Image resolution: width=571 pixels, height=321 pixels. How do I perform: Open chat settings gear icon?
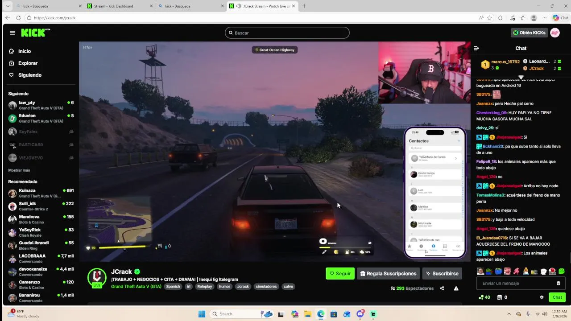(542, 297)
